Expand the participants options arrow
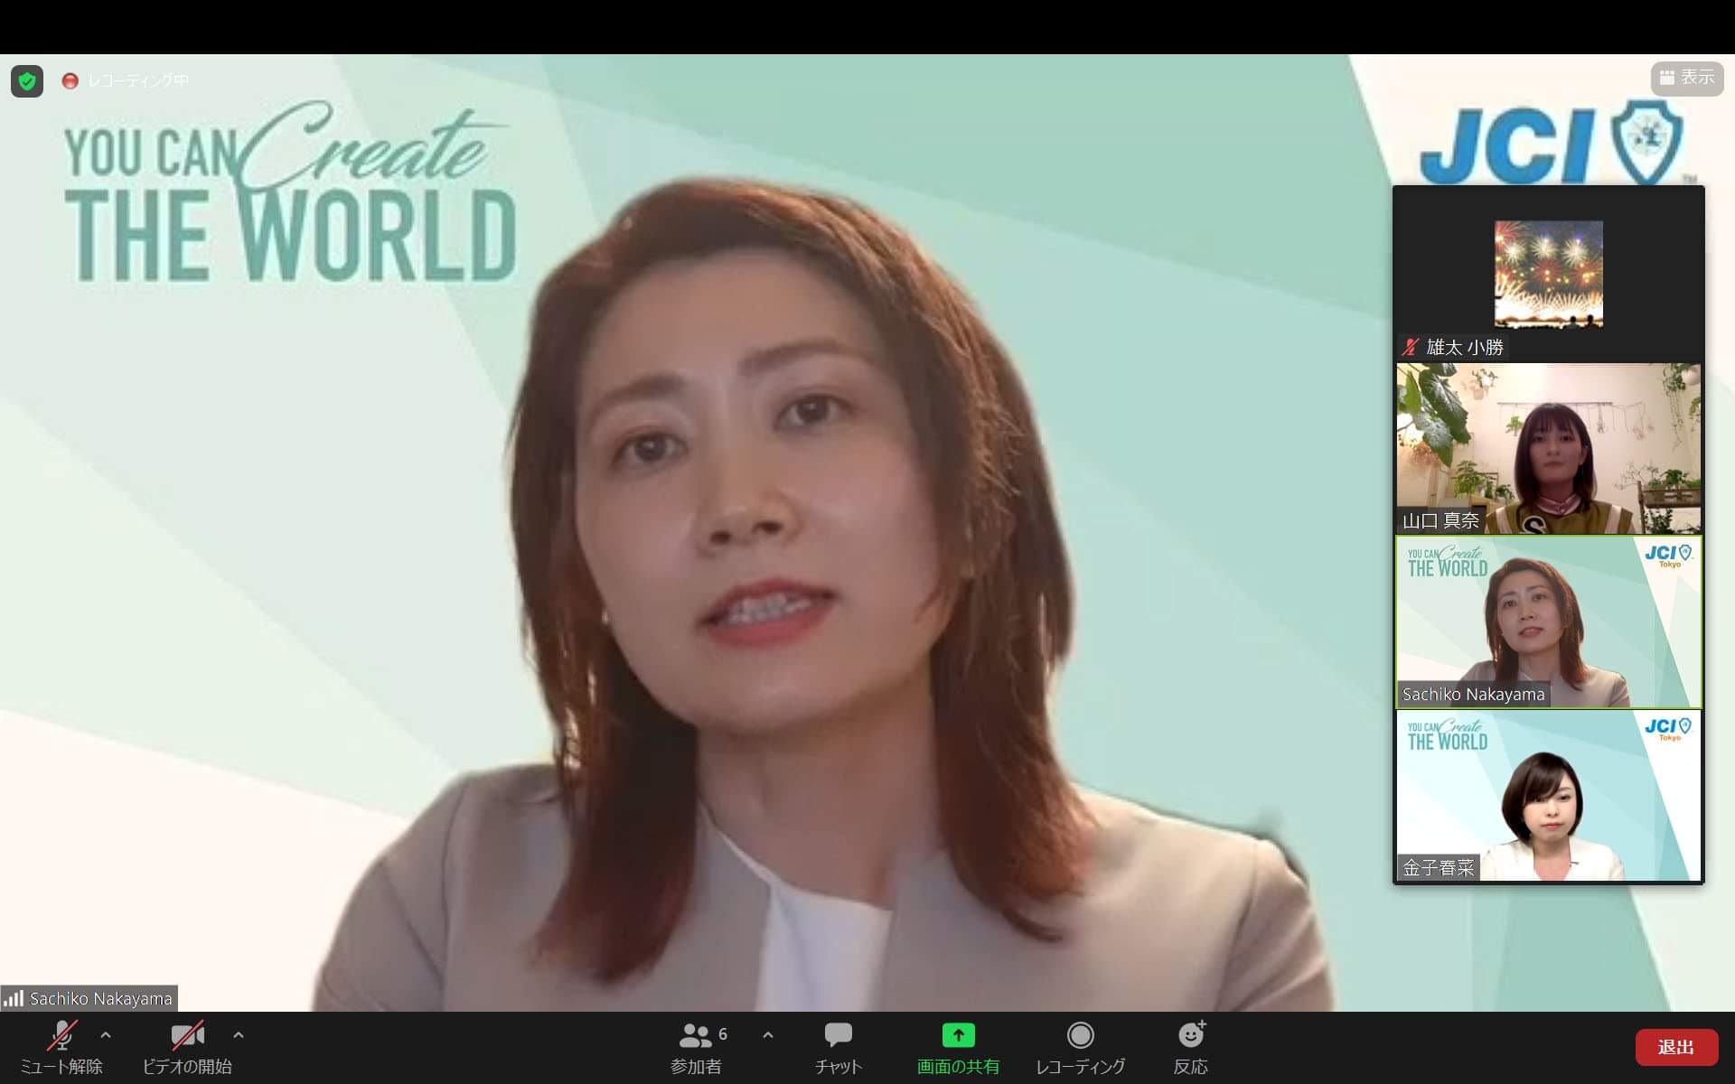Screen dimensions: 1735x1084 [x=768, y=1035]
